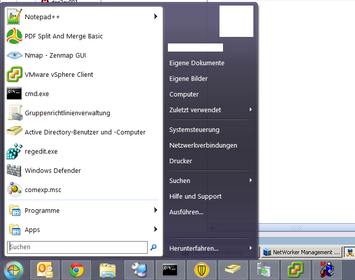Click the user account picture thumbnail

[236, 21]
